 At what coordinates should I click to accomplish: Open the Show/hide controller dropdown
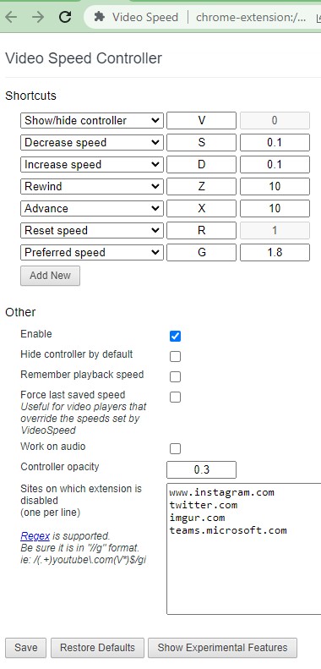91,120
